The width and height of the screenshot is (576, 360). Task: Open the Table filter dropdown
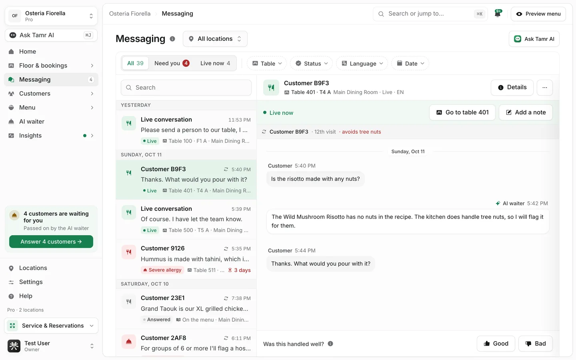pos(267,63)
